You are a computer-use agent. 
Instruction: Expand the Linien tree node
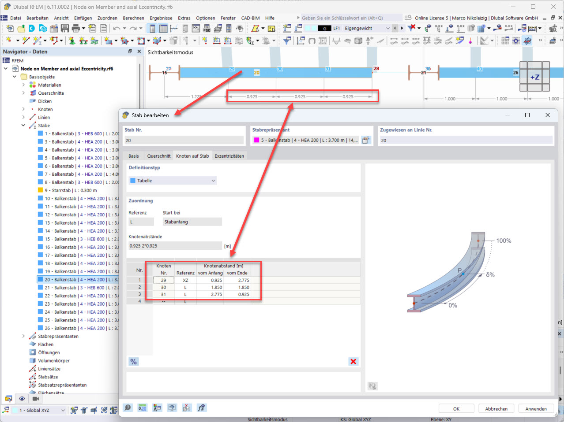coord(23,117)
